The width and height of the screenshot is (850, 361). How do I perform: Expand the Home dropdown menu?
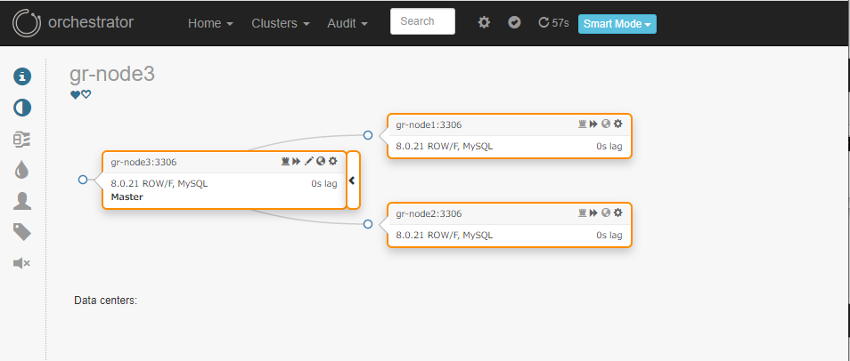tap(211, 23)
